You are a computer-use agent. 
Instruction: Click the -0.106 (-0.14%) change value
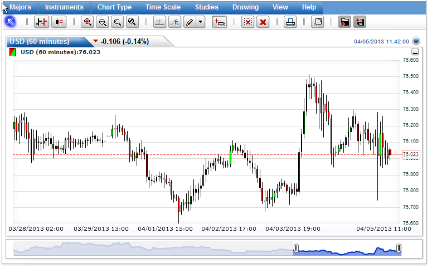(124, 42)
